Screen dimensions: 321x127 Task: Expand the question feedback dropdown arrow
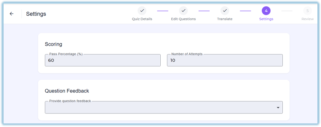(278, 108)
